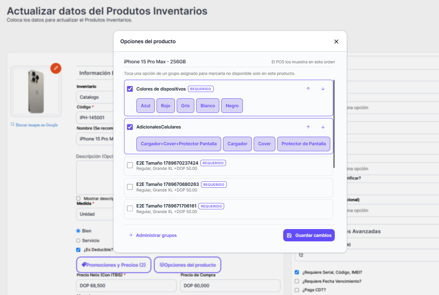Toggle the Cargador option chip

click(237, 144)
